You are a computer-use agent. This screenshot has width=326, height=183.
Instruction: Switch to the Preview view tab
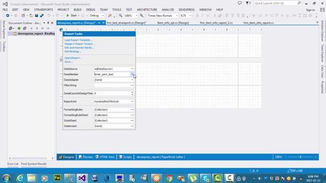[86, 157]
